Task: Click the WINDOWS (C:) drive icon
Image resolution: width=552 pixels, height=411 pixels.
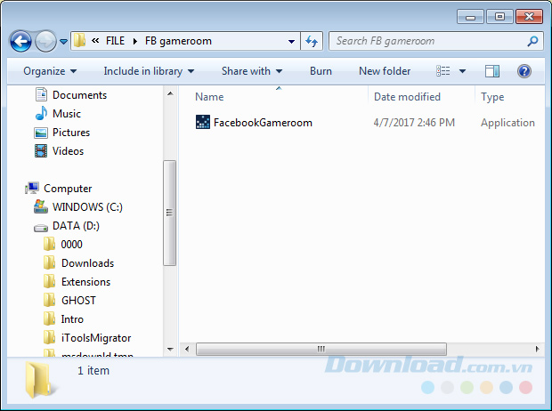Action: (x=40, y=206)
